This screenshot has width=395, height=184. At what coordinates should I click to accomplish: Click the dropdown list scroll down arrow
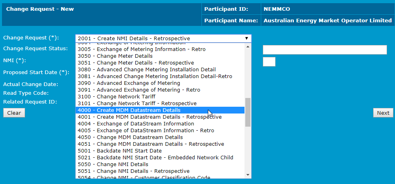[248, 175]
